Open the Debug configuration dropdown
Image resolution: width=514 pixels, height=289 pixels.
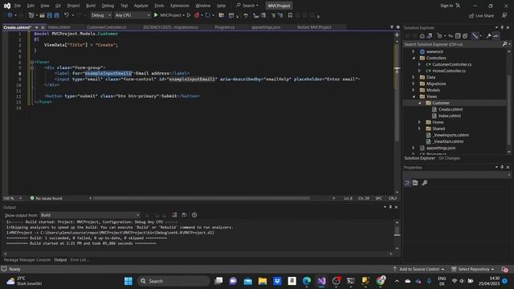(100, 15)
